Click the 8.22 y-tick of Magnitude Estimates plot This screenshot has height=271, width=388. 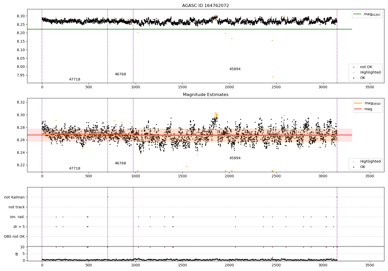click(21, 165)
